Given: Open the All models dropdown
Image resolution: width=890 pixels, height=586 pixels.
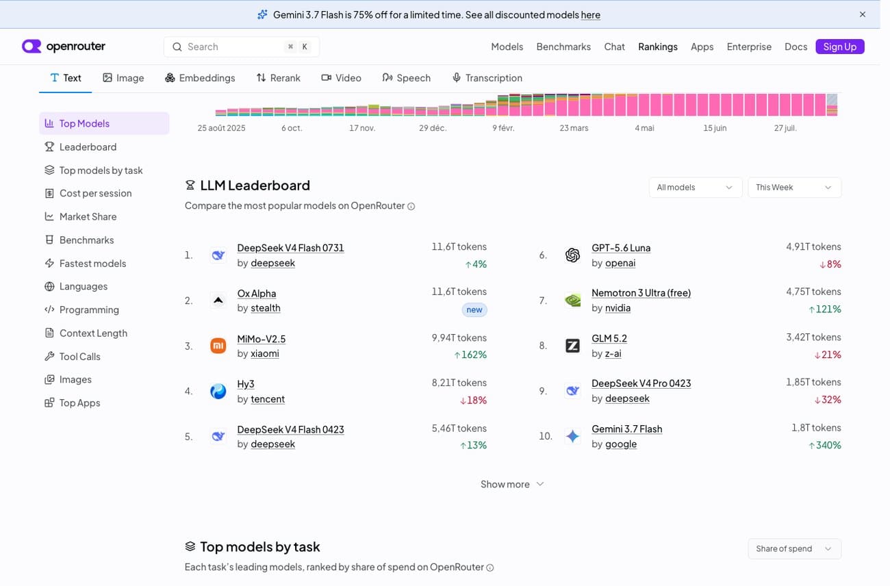Looking at the screenshot, I should (x=696, y=188).
